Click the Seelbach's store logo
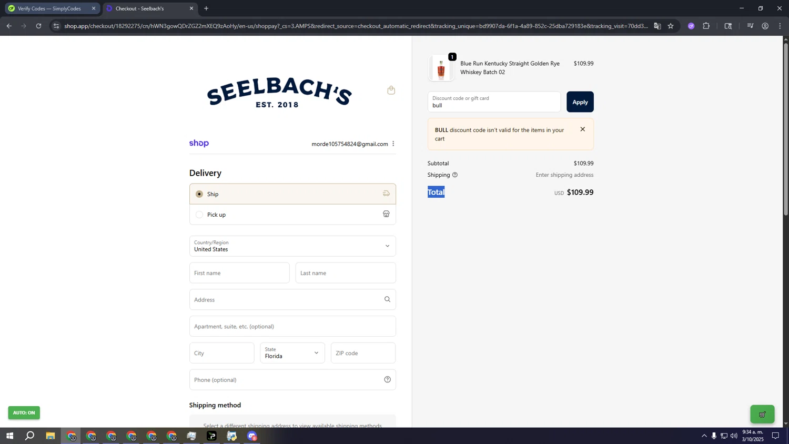Screen dimensions: 789x444 [279, 93]
